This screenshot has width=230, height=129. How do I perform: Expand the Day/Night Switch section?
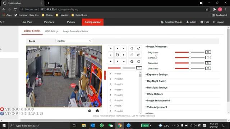(x=156, y=81)
